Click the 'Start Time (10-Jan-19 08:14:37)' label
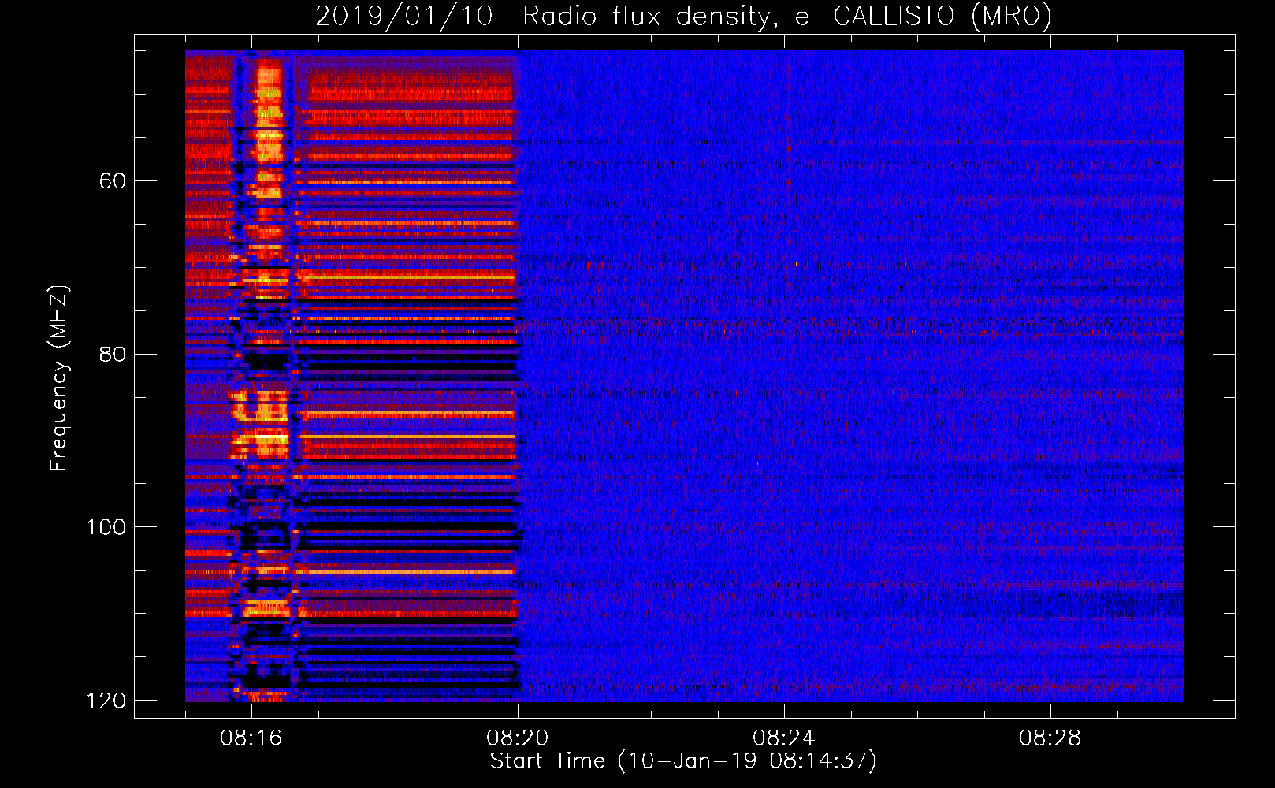Image resolution: width=1275 pixels, height=788 pixels. 683,761
